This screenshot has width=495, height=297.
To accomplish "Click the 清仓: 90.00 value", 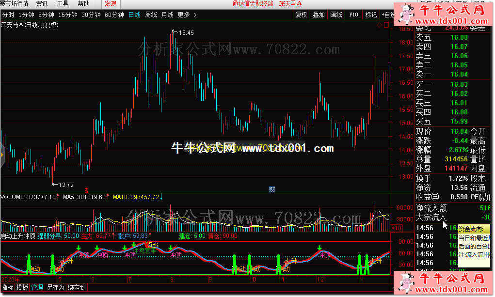I will click(223, 236).
